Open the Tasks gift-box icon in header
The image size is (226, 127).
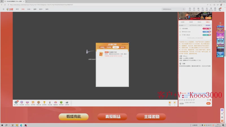click(215, 9)
